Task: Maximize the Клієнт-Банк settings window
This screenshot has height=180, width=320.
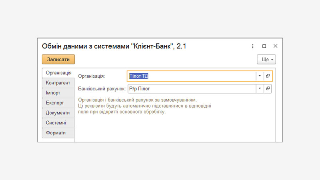Action: coord(264,46)
